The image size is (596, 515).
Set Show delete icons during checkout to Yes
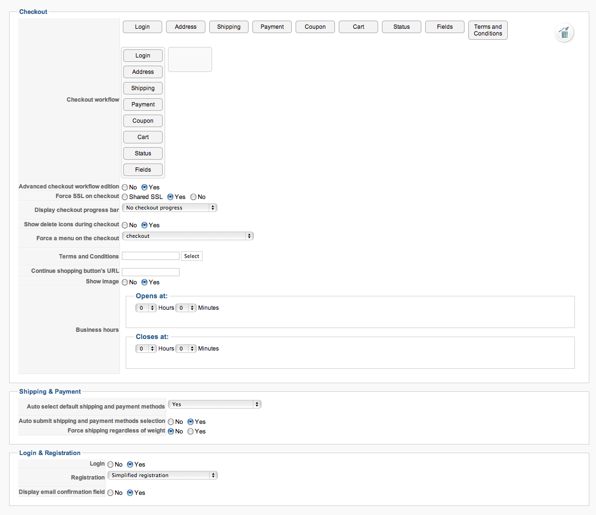pyautogui.click(x=144, y=225)
